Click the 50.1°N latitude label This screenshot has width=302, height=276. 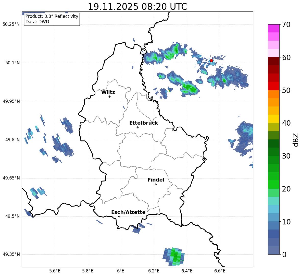point(12,63)
